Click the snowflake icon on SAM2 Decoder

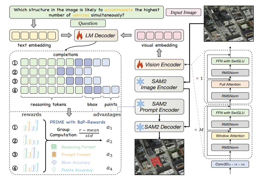point(139,126)
